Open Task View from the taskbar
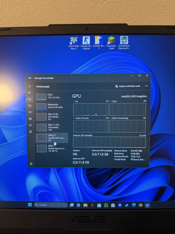This screenshot has width=175, height=234. click(x=72, y=205)
